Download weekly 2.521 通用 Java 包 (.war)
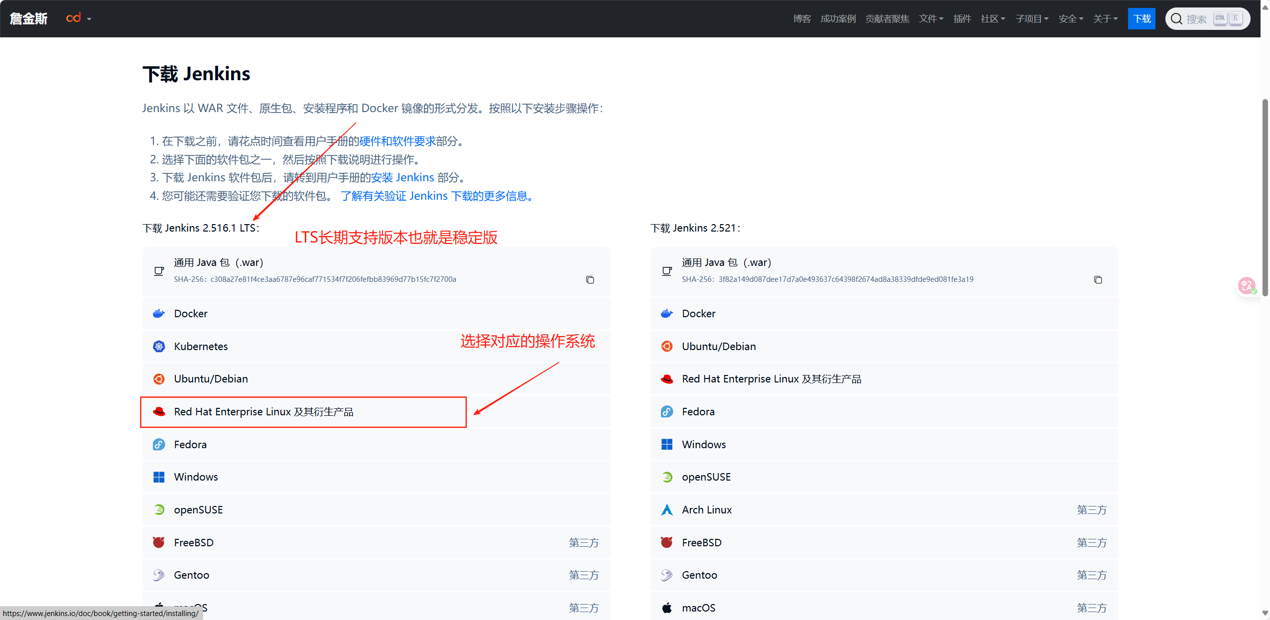The width and height of the screenshot is (1270, 620). click(884, 271)
